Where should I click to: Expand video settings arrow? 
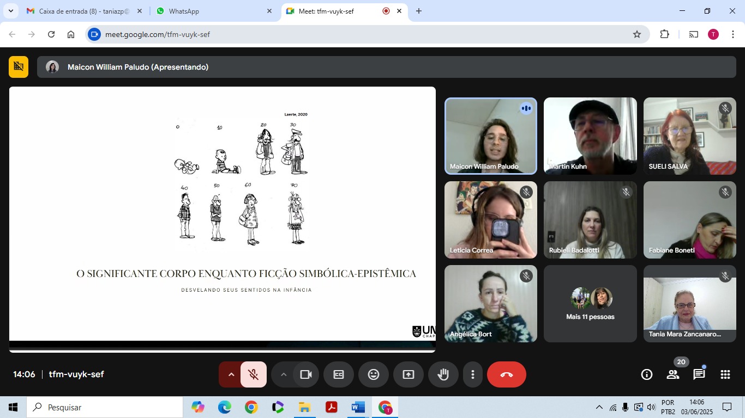[283, 374]
